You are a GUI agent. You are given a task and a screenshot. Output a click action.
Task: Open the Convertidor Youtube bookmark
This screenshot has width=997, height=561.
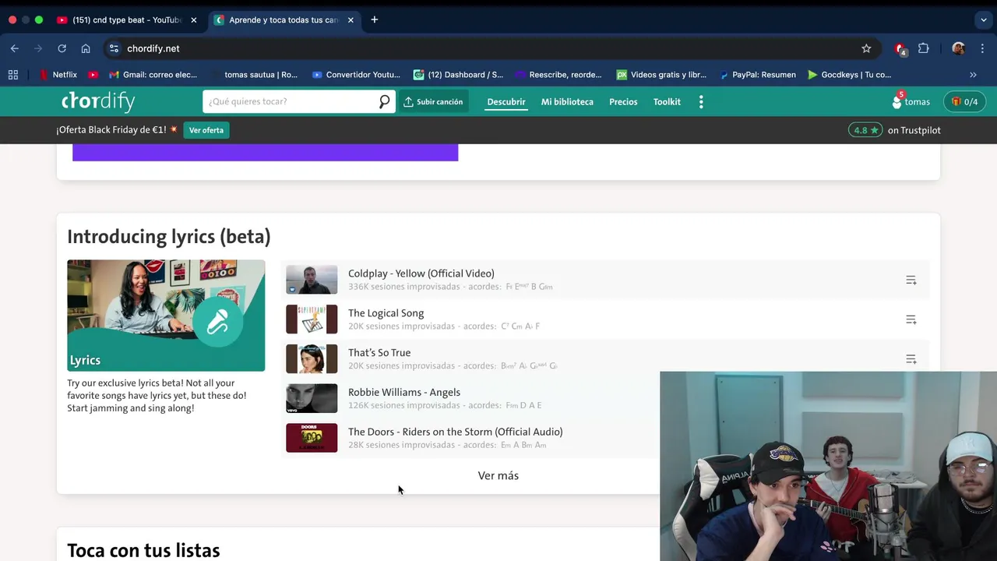(x=356, y=75)
